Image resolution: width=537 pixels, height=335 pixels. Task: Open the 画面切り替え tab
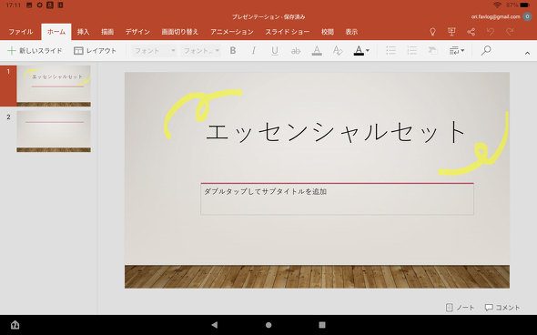tap(180, 32)
